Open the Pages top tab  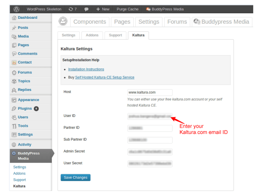tap(122, 22)
